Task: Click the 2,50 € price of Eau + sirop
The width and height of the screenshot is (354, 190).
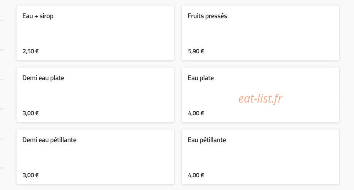Action: click(31, 51)
